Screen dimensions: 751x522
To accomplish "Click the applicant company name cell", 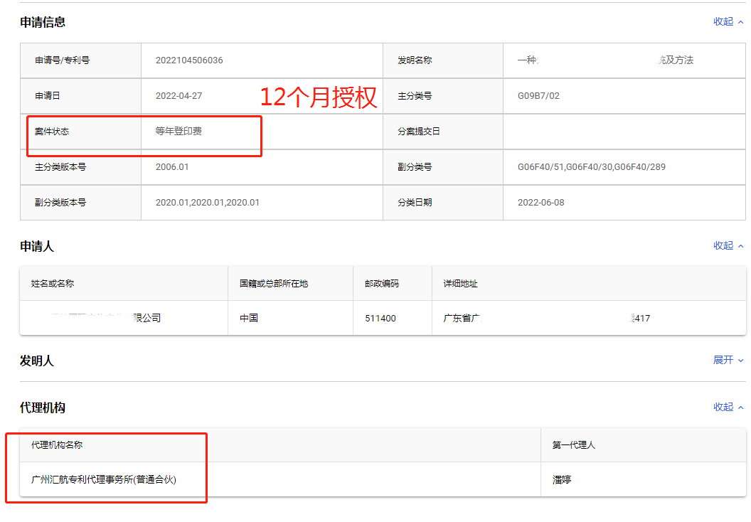I will 124,318.
